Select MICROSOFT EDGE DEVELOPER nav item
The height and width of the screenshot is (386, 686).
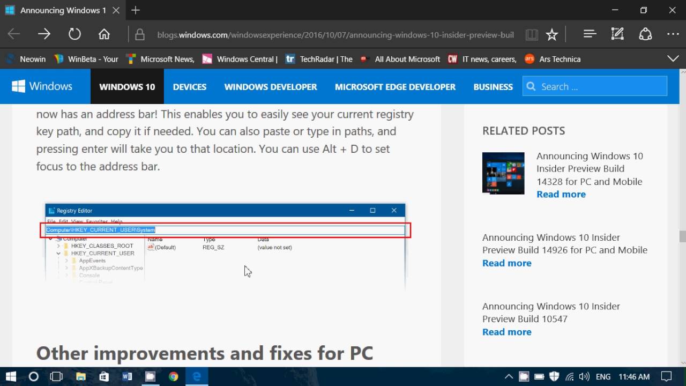tap(395, 87)
